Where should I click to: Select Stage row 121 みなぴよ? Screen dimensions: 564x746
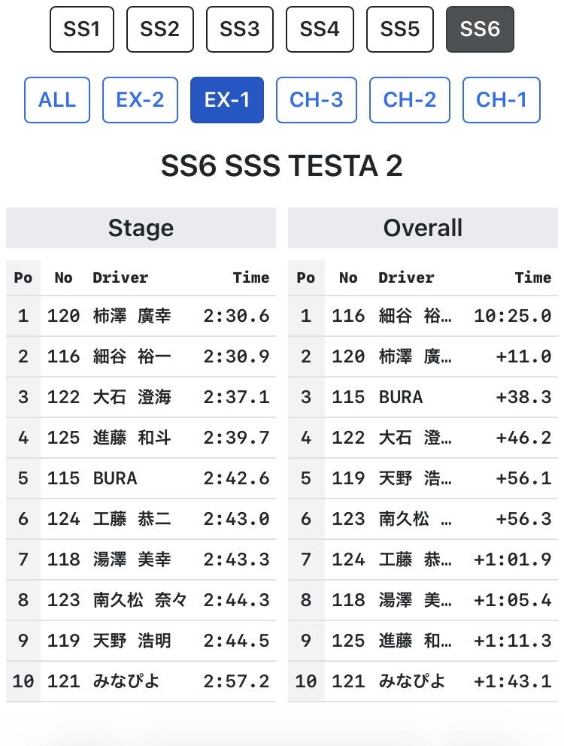(x=141, y=681)
